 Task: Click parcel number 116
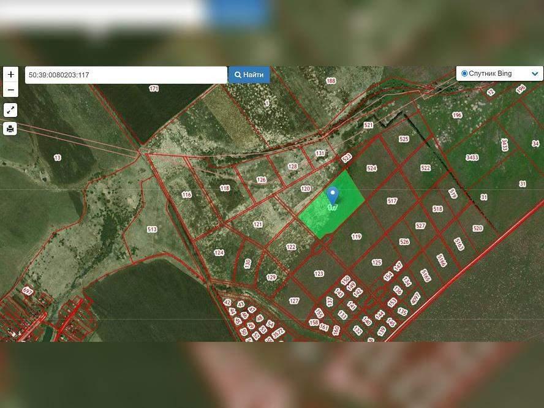tap(187, 195)
